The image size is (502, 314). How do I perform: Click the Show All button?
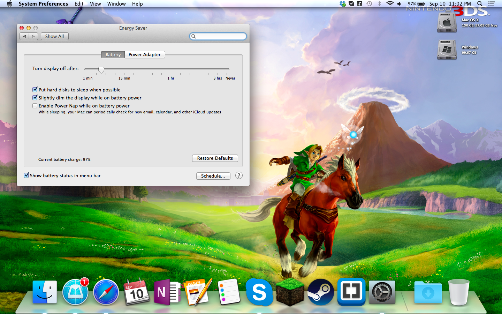tap(55, 36)
